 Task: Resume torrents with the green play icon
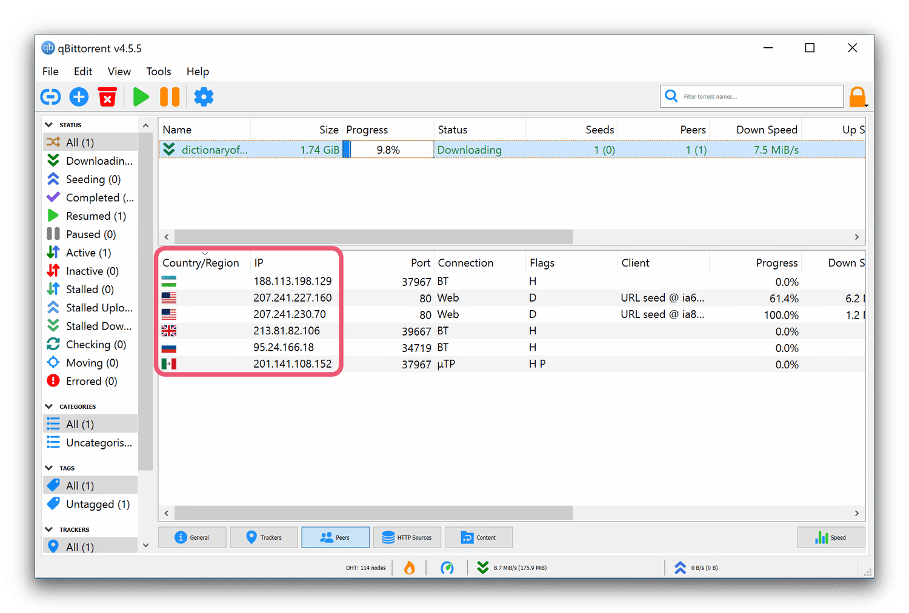click(141, 97)
